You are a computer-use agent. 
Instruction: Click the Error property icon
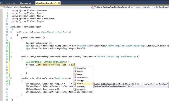point(75,74)
